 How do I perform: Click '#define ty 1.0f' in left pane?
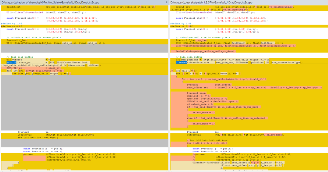11,24
